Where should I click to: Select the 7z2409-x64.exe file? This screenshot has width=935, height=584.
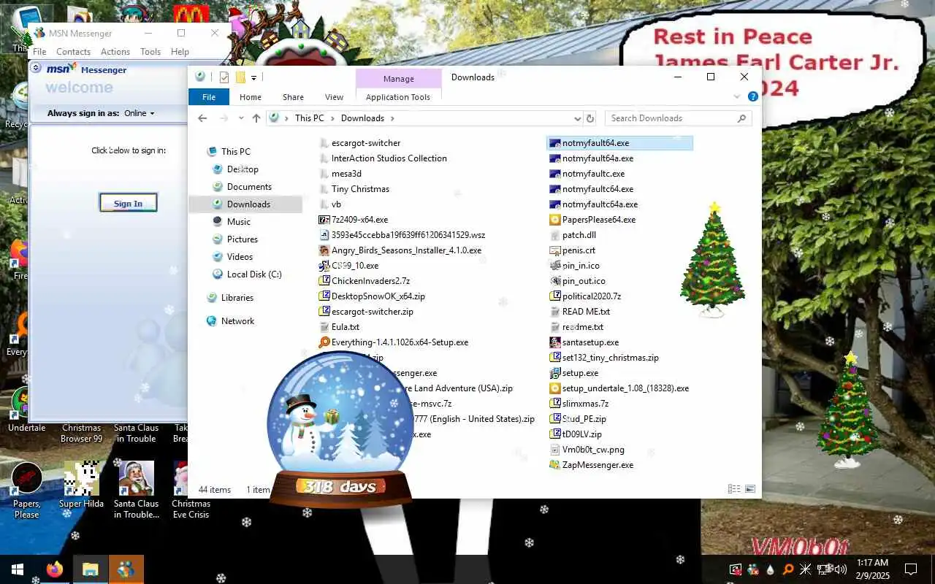click(x=359, y=220)
